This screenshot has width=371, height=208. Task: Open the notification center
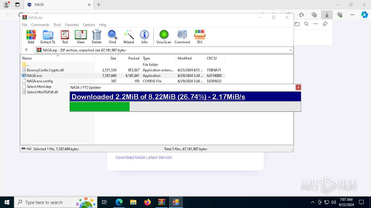[361, 202]
